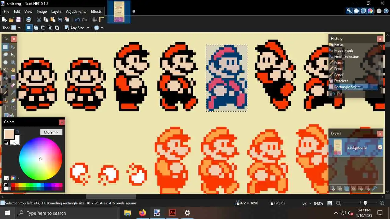Viewport: 390px width, 219px height.
Task: Open the Adjustments menu
Action: (76, 12)
